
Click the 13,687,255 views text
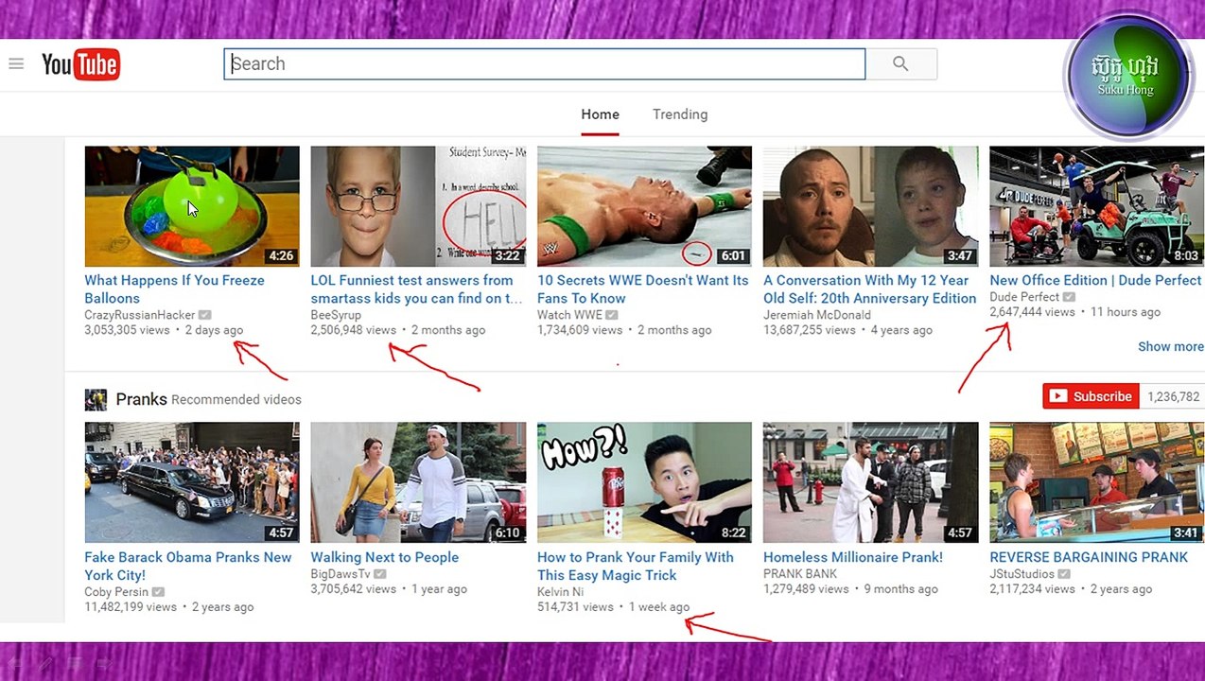(x=810, y=330)
